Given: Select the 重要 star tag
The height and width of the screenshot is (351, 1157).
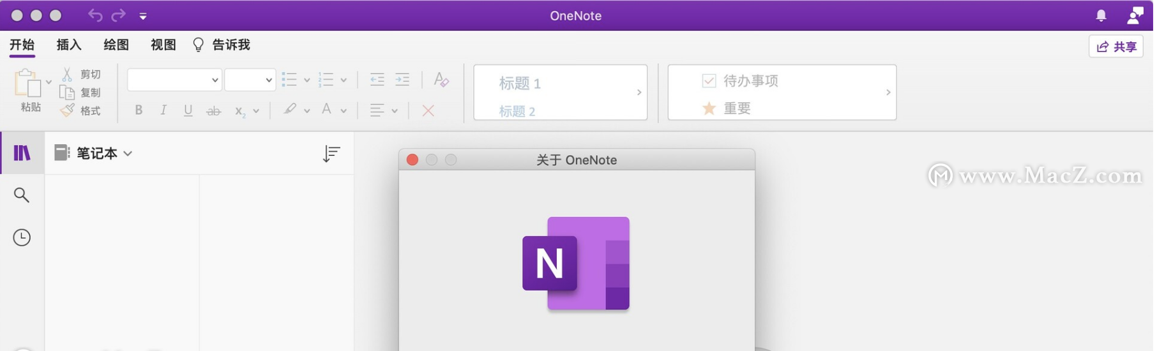Looking at the screenshot, I should pyautogui.click(x=726, y=108).
